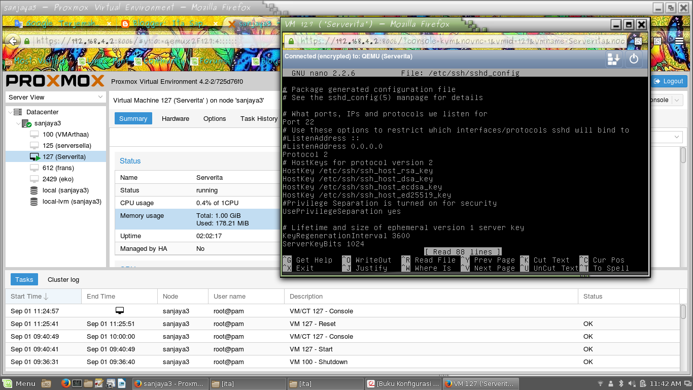Switch to the Blogger browser tab

coord(170,23)
